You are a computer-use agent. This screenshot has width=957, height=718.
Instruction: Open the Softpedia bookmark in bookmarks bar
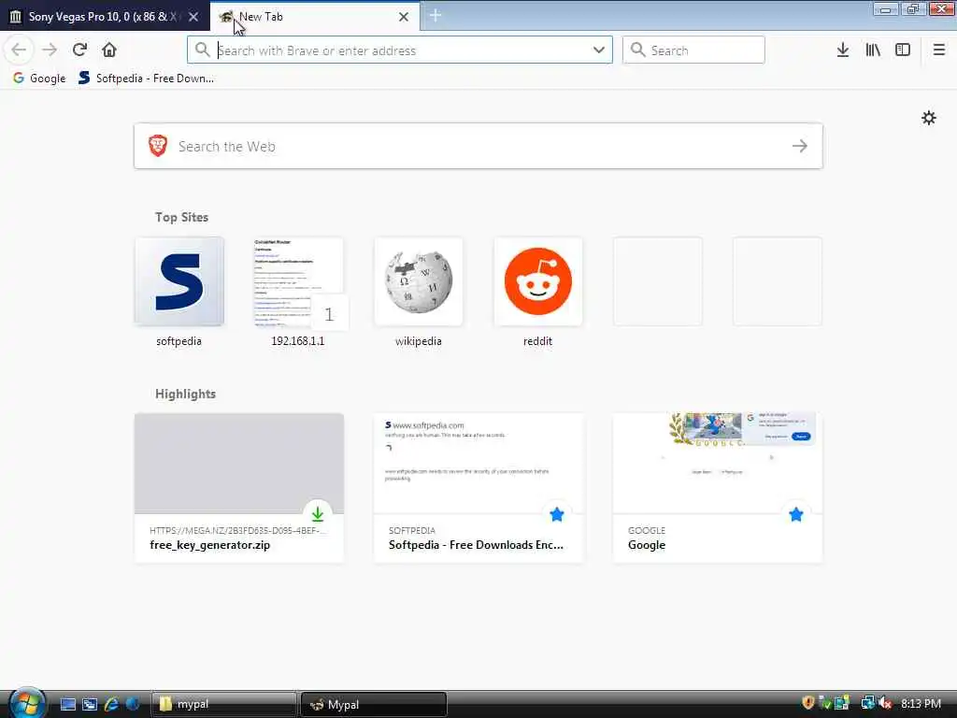(147, 79)
